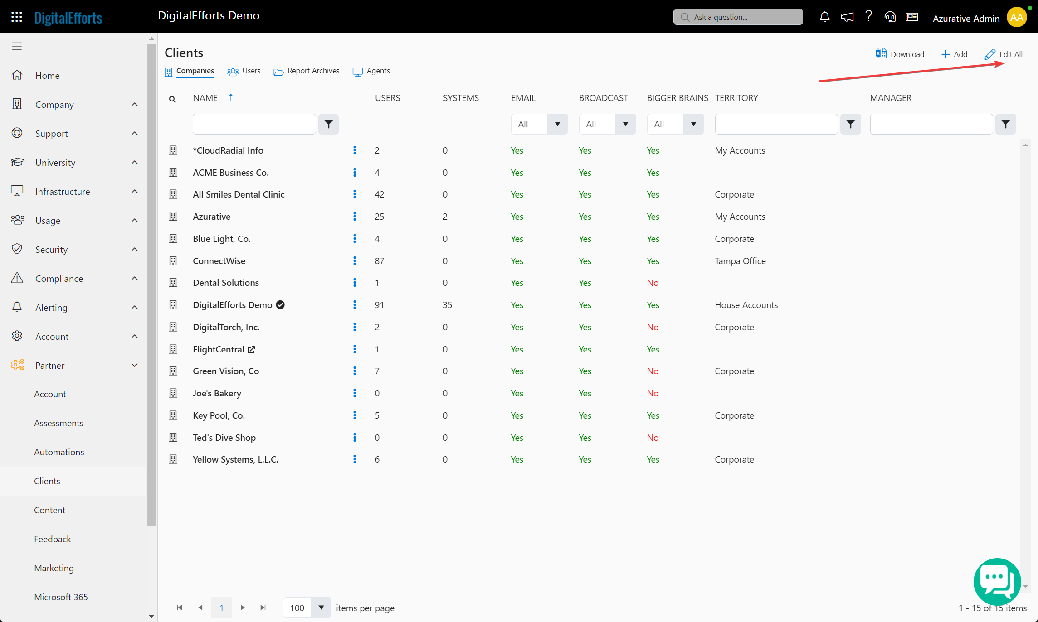This screenshot has height=622, width=1038.
Task: Open the notifications bell icon
Action: 824,17
